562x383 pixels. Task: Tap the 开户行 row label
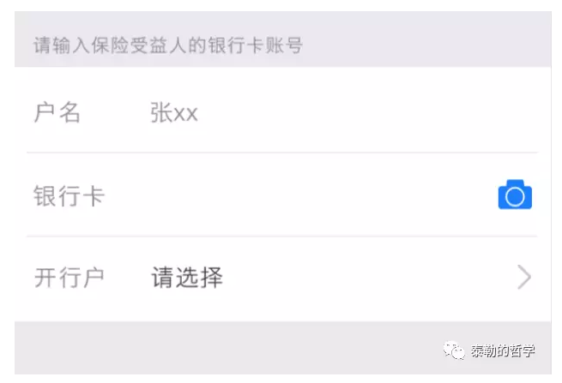pos(69,278)
